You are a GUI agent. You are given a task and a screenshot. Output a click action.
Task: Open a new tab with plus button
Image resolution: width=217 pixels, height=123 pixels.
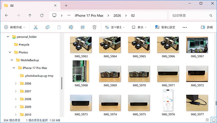point(66,6)
